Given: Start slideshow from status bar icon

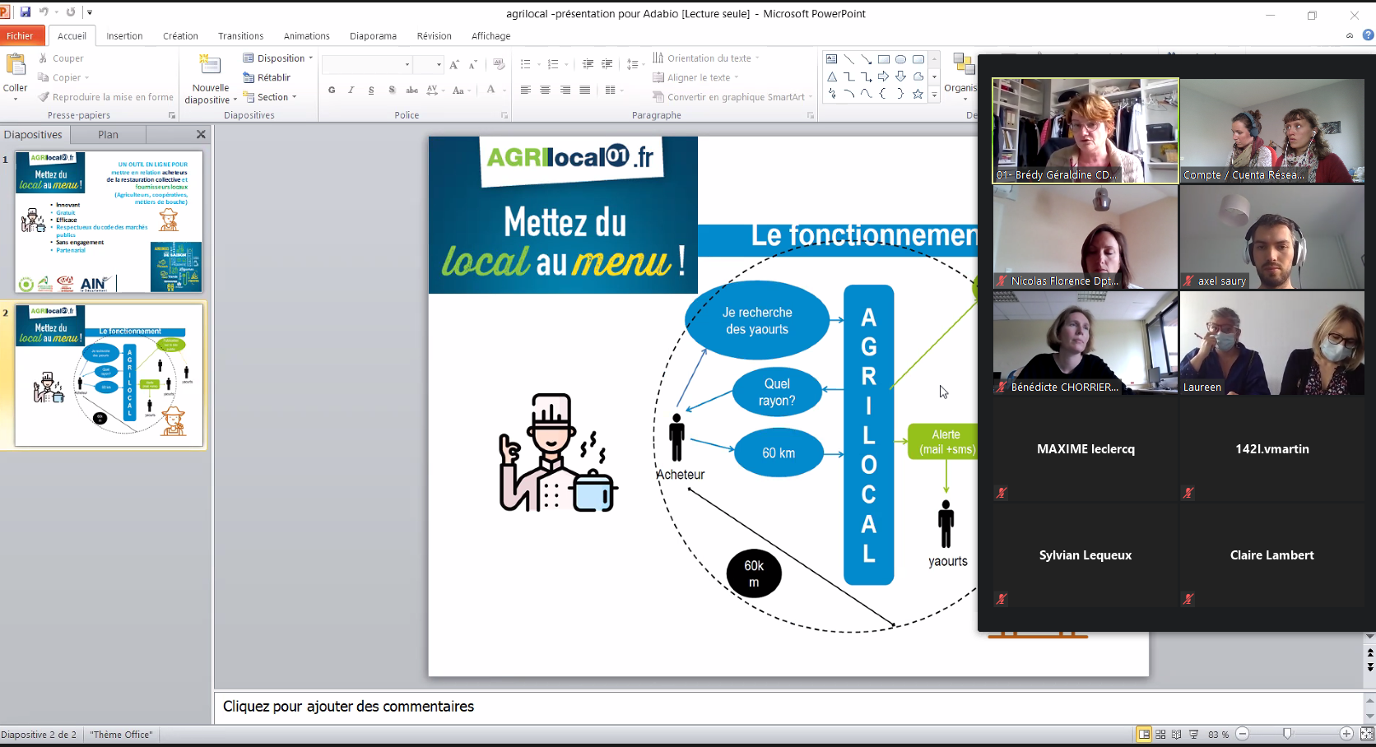Looking at the screenshot, I should pyautogui.click(x=1193, y=734).
